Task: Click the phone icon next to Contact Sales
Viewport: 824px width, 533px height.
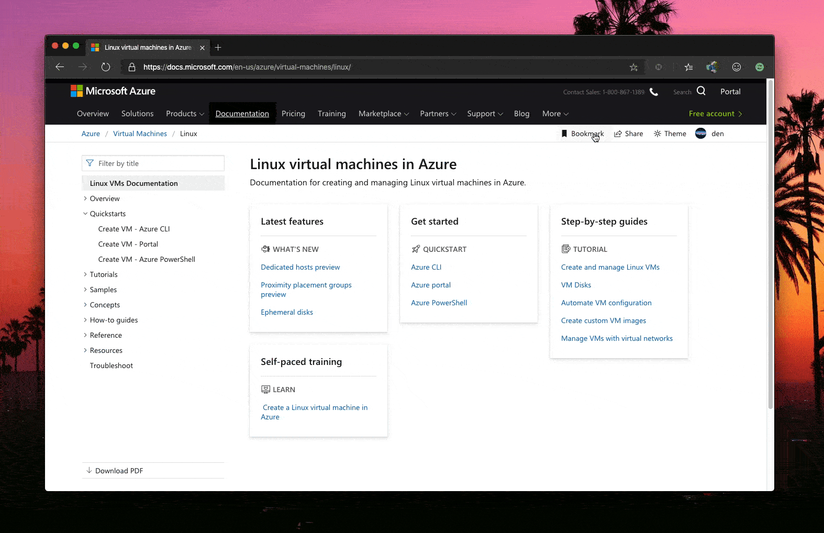Action: (654, 92)
